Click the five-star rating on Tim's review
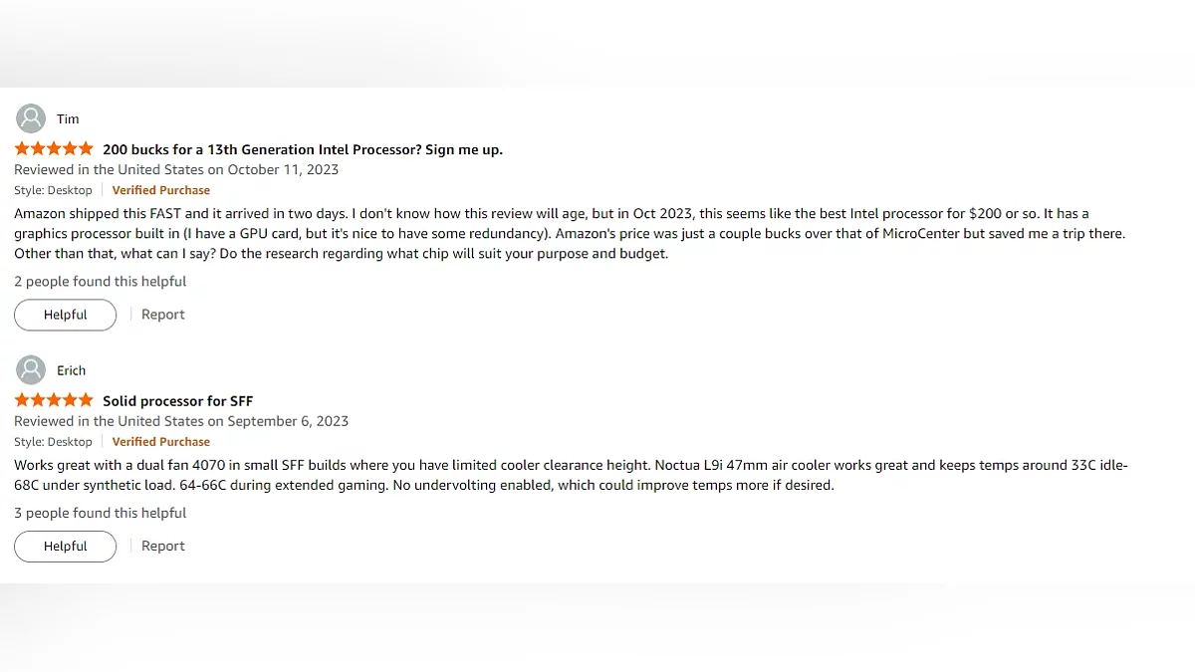This screenshot has height=672, width=1195. (54, 149)
